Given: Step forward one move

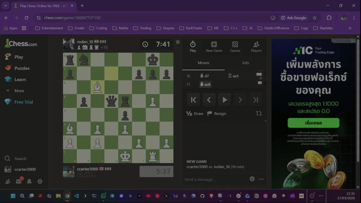Looking at the screenshot, I should 240,100.
